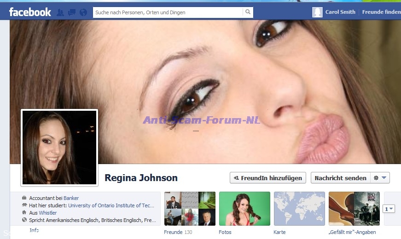The height and width of the screenshot is (239, 401).
Task: Focus the 'Suche nach Personen' search field
Action: coord(168,12)
